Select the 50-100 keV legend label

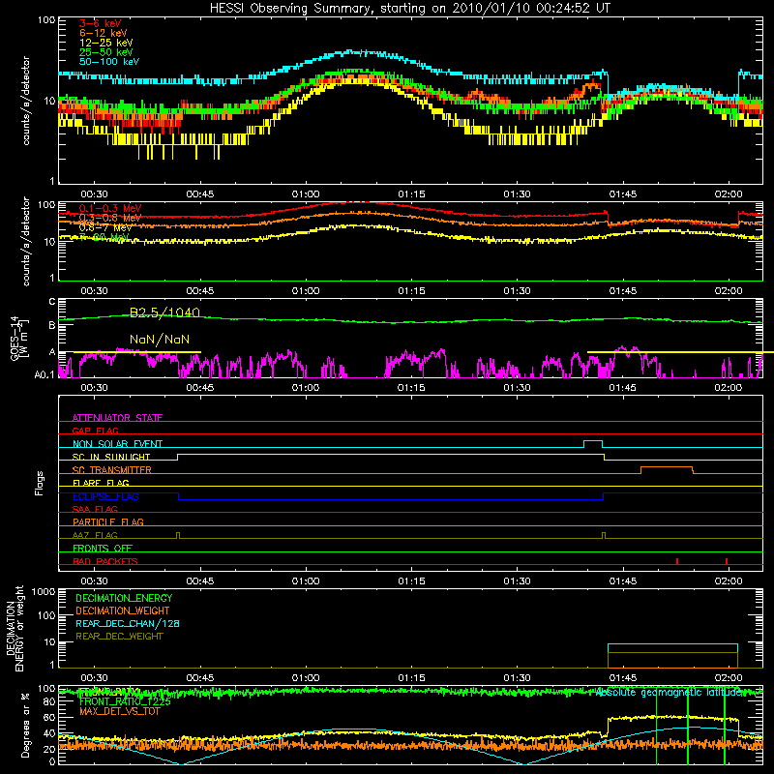(109, 62)
